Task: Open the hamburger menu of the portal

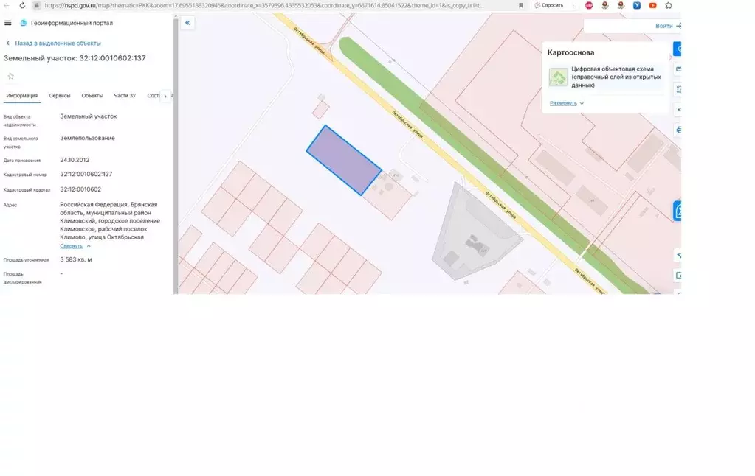Action: [x=8, y=23]
